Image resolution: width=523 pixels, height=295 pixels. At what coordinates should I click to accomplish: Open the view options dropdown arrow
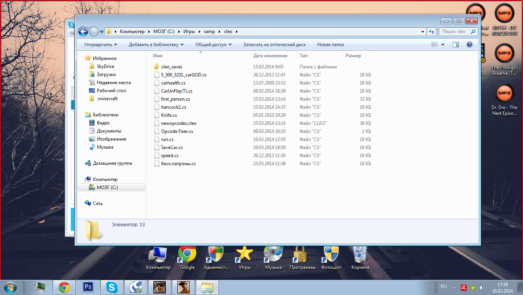(x=443, y=45)
